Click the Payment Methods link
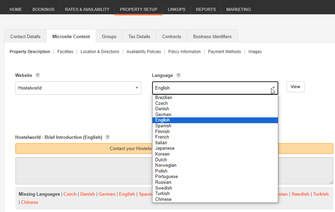The height and width of the screenshot is (212, 335). click(x=224, y=51)
